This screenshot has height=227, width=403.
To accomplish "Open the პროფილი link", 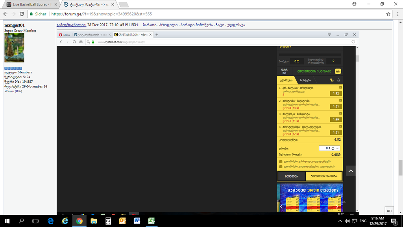I will [x=168, y=25].
